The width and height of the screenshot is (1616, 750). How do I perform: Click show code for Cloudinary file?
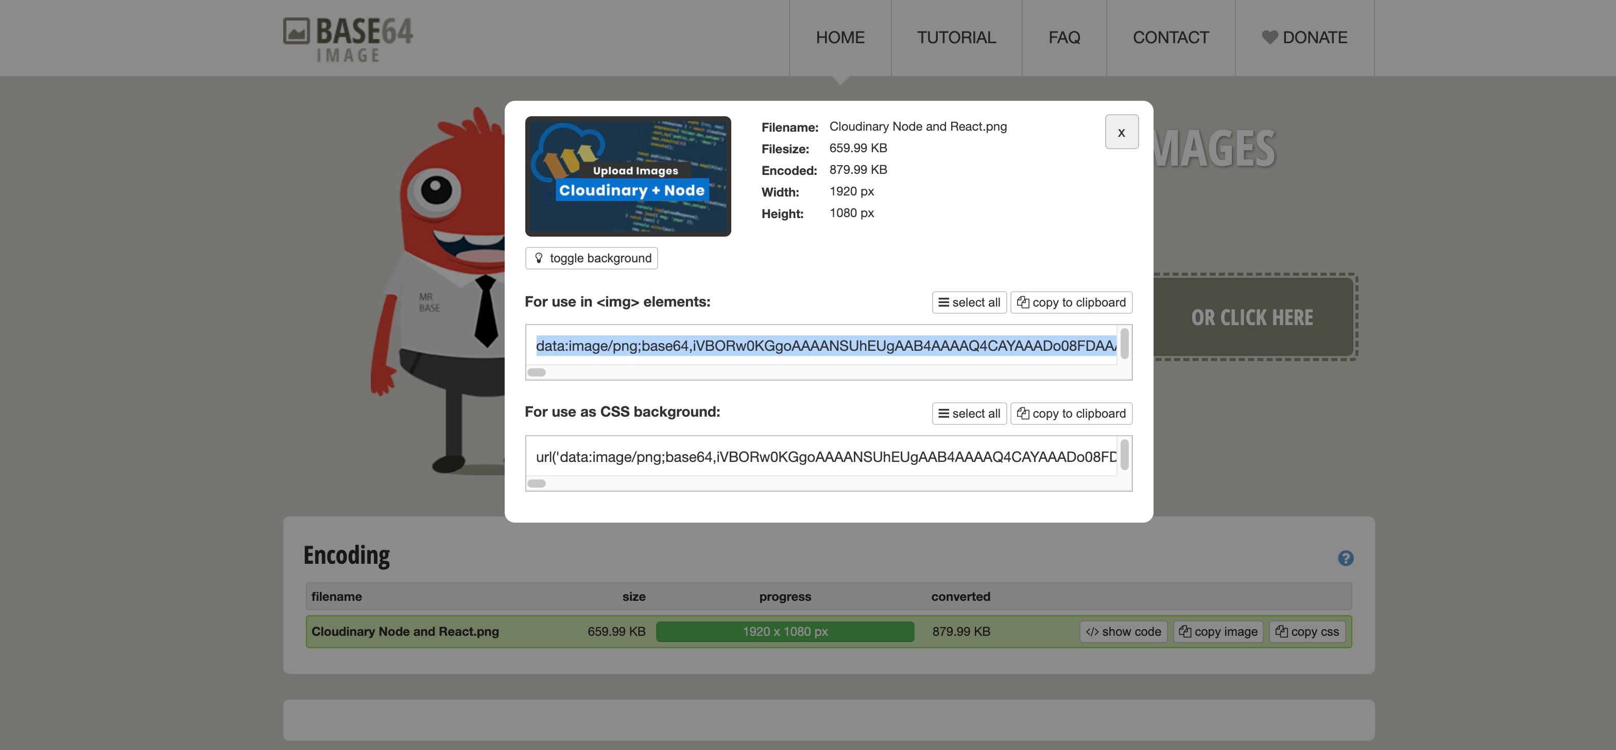1123,632
